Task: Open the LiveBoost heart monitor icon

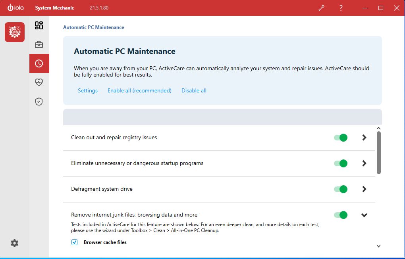Action: [39, 82]
